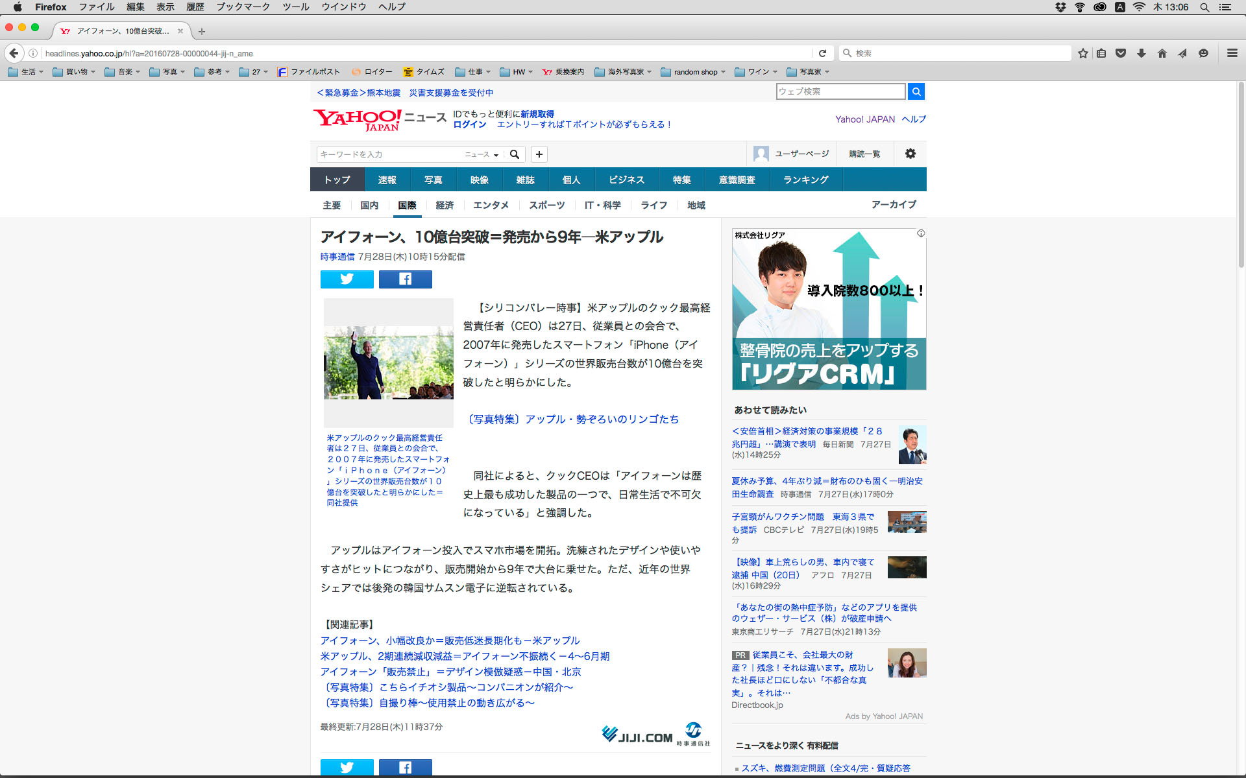This screenshot has height=778, width=1246.
Task: Open the Tim Cook article photo thumbnail
Action: coord(388,362)
